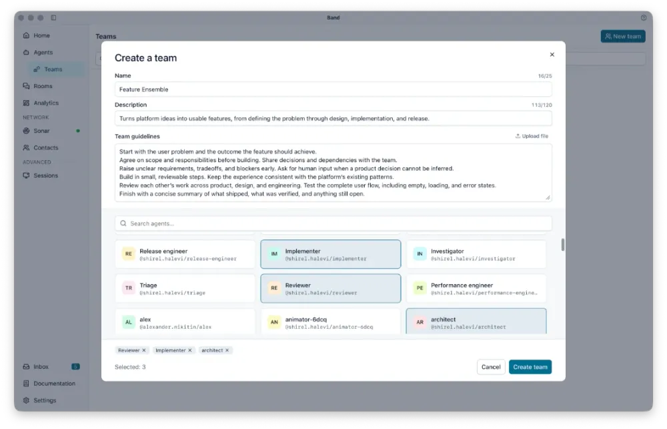Image resolution: width=667 pixels, height=429 pixels.
Task: Click the Sessions icon in sidebar
Action: coord(27,175)
